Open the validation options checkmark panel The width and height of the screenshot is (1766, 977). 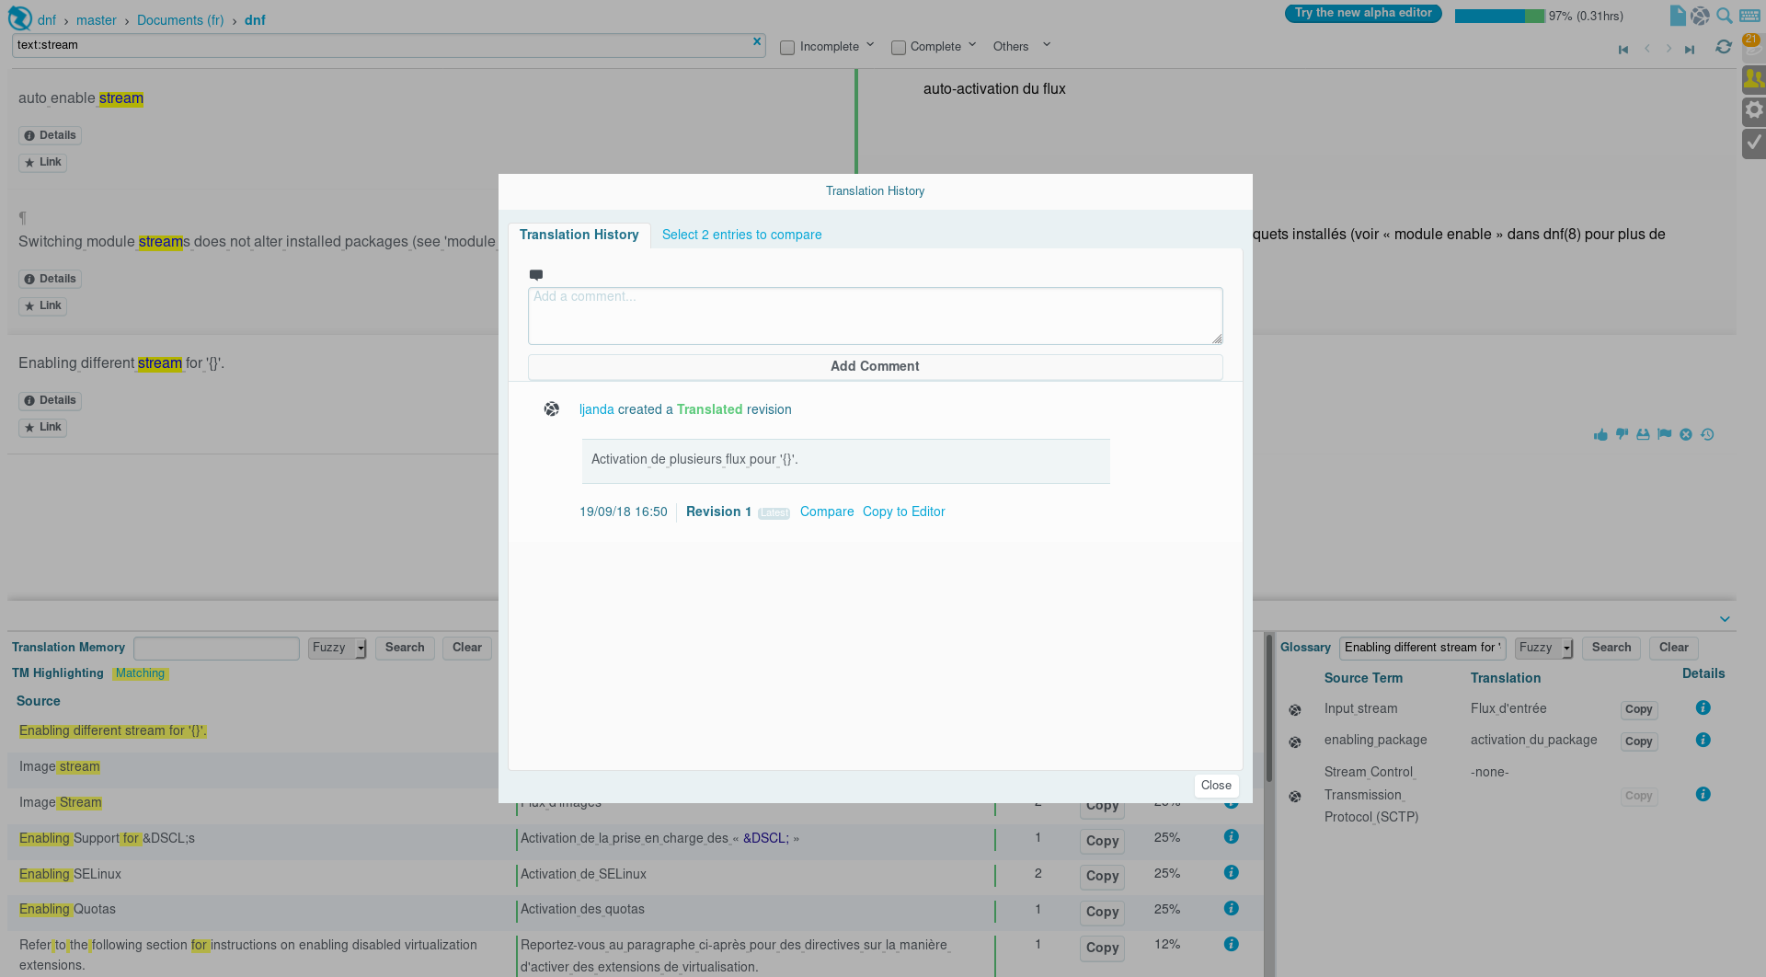[x=1754, y=143]
